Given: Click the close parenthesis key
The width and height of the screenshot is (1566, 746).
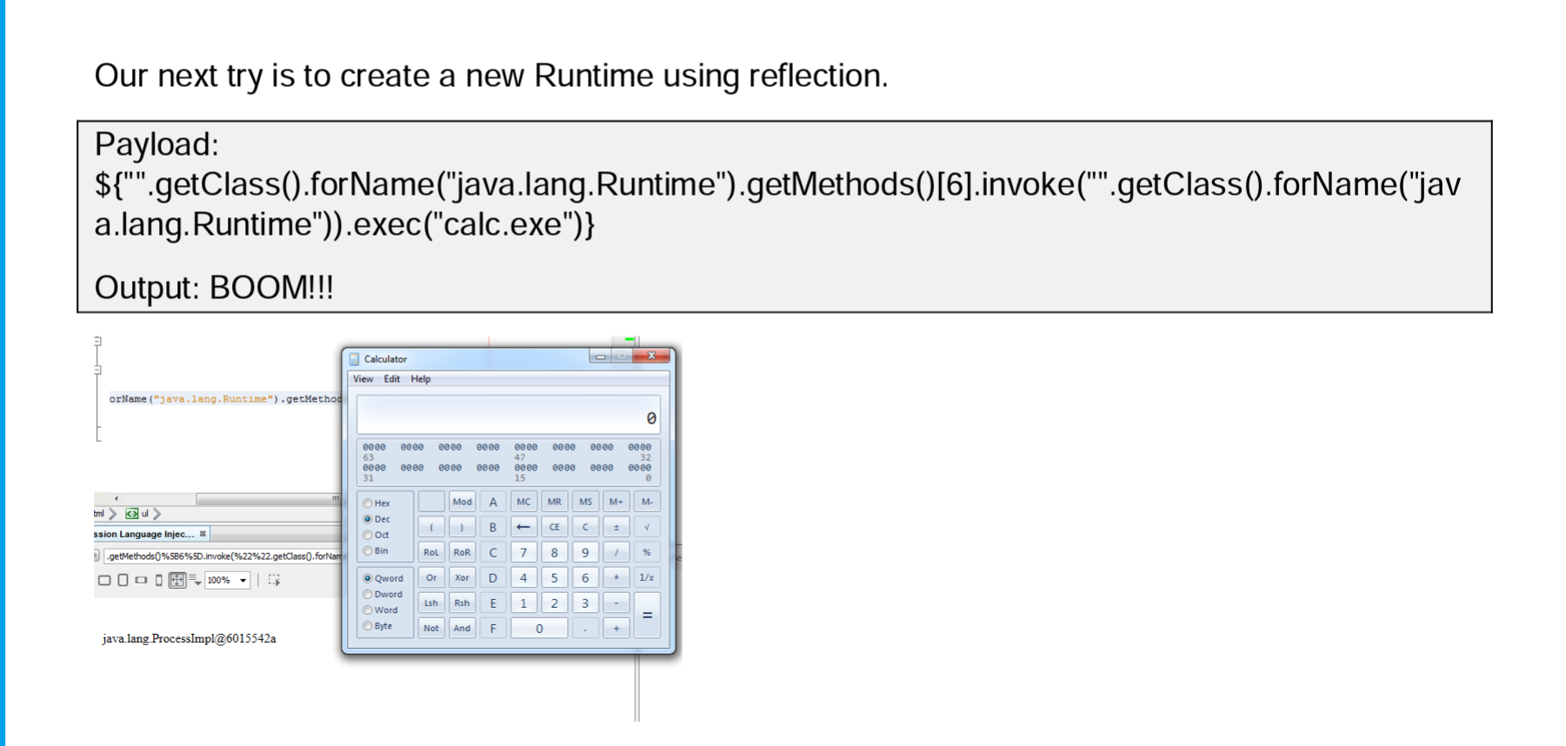Looking at the screenshot, I should [462, 527].
